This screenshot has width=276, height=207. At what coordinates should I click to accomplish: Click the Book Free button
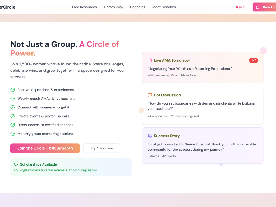(x=264, y=7)
